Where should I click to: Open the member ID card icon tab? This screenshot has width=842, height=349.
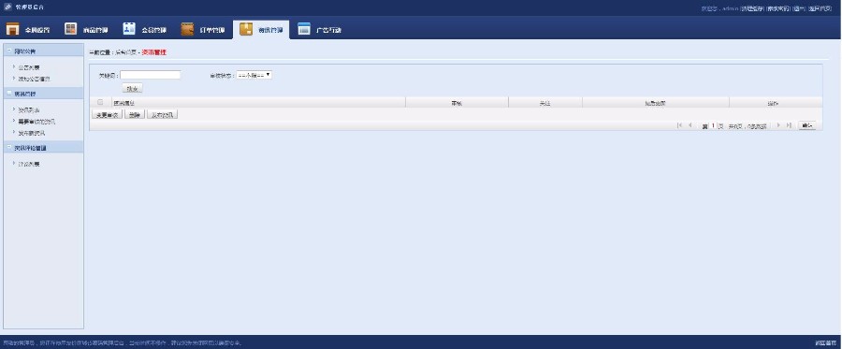coord(129,29)
